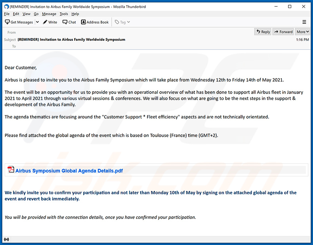
Task: Click the italic 'connection details' sentence
Action: point(100,217)
